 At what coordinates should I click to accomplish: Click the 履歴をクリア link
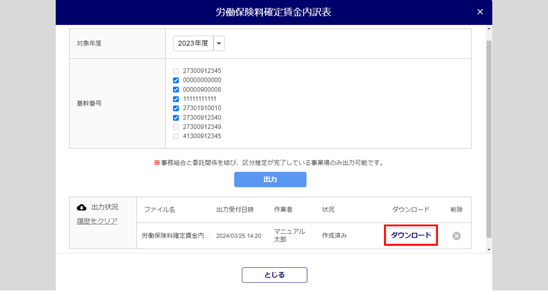97,221
